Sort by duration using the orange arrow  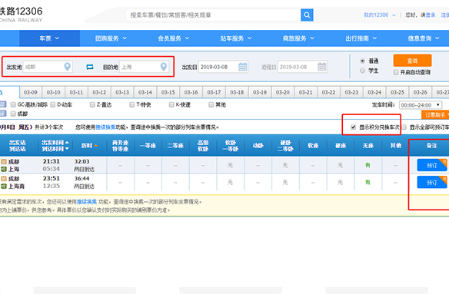coord(95,146)
